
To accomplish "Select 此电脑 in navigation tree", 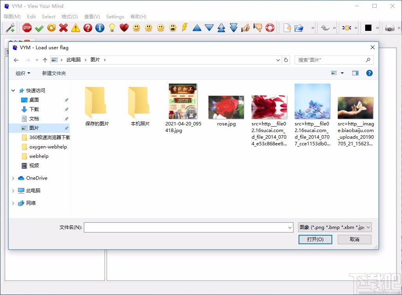I will (33, 191).
